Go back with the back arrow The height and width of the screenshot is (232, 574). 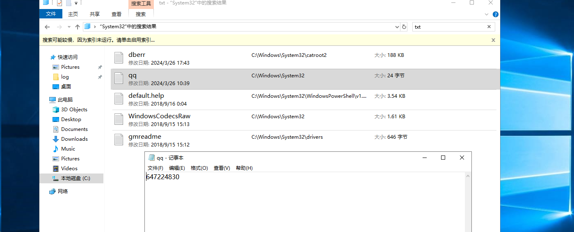point(47,27)
